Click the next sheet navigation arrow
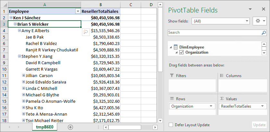 pos(18,127)
